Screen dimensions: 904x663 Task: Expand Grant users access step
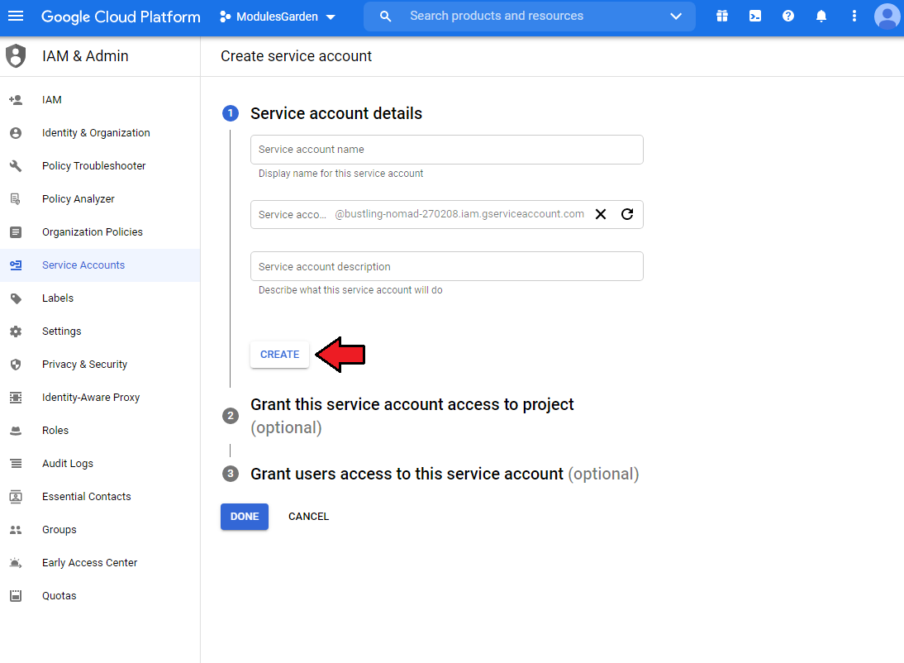[x=445, y=474]
